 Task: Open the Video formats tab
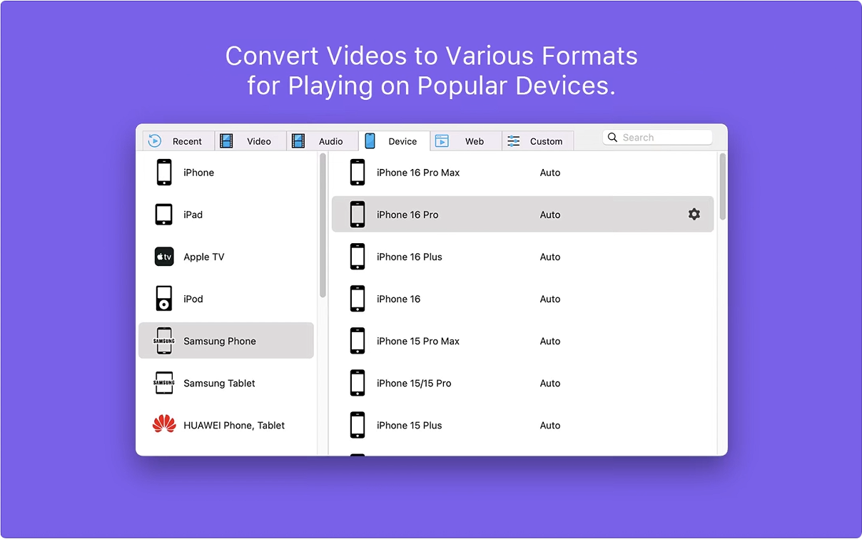250,141
